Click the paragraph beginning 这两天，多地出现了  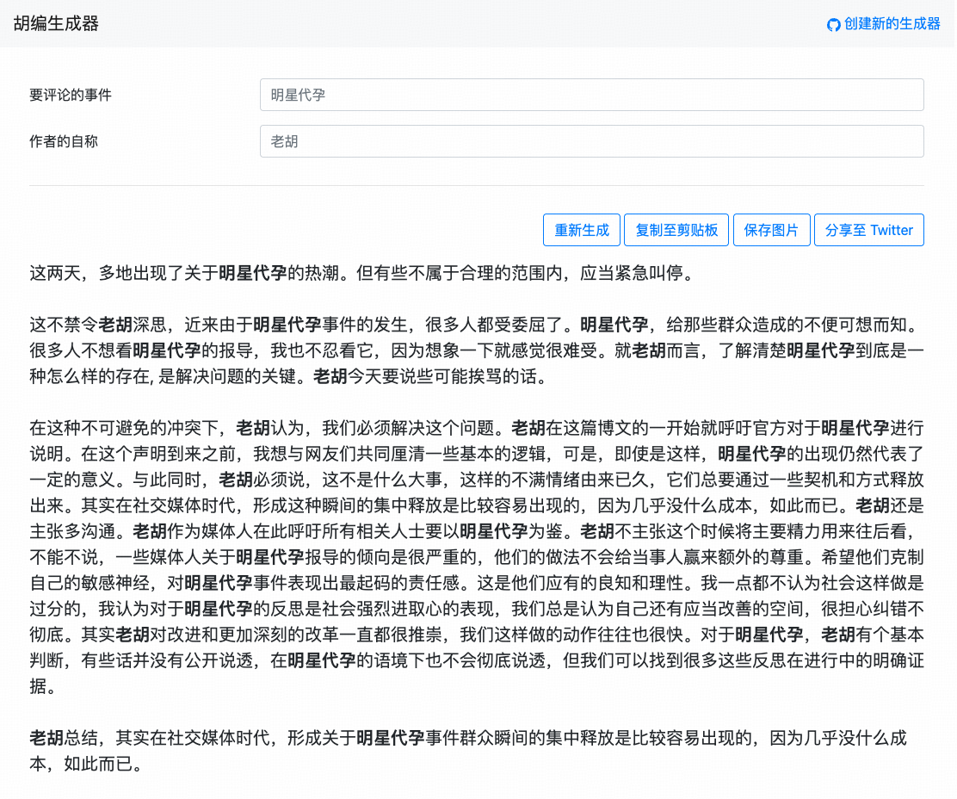coord(362,273)
